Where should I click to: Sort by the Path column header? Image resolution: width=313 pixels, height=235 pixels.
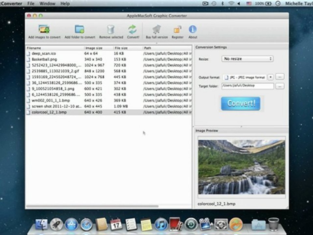(167, 48)
